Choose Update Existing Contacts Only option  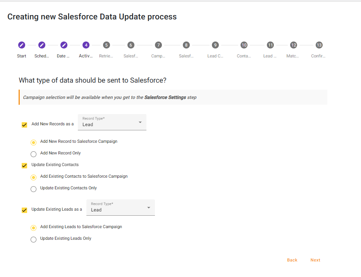coord(34,189)
